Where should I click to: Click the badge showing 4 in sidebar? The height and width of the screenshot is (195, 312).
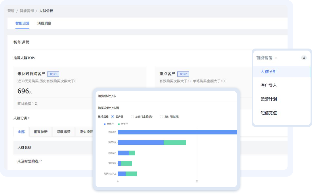(x=304, y=58)
